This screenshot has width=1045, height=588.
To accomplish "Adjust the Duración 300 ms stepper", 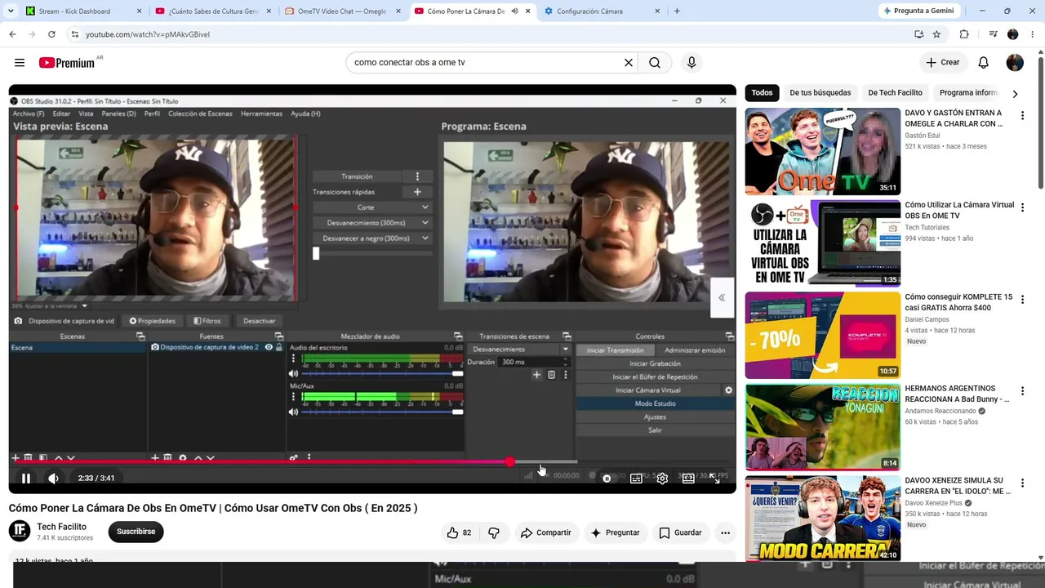I will 564,362.
